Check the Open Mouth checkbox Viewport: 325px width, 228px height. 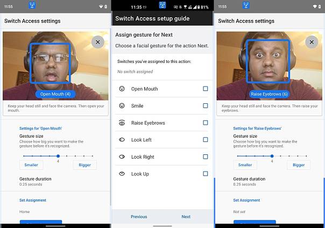(206, 89)
